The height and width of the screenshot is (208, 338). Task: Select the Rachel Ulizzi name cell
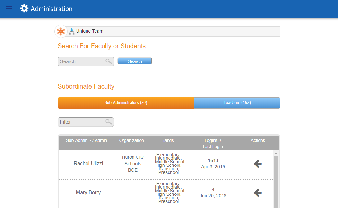point(88,164)
